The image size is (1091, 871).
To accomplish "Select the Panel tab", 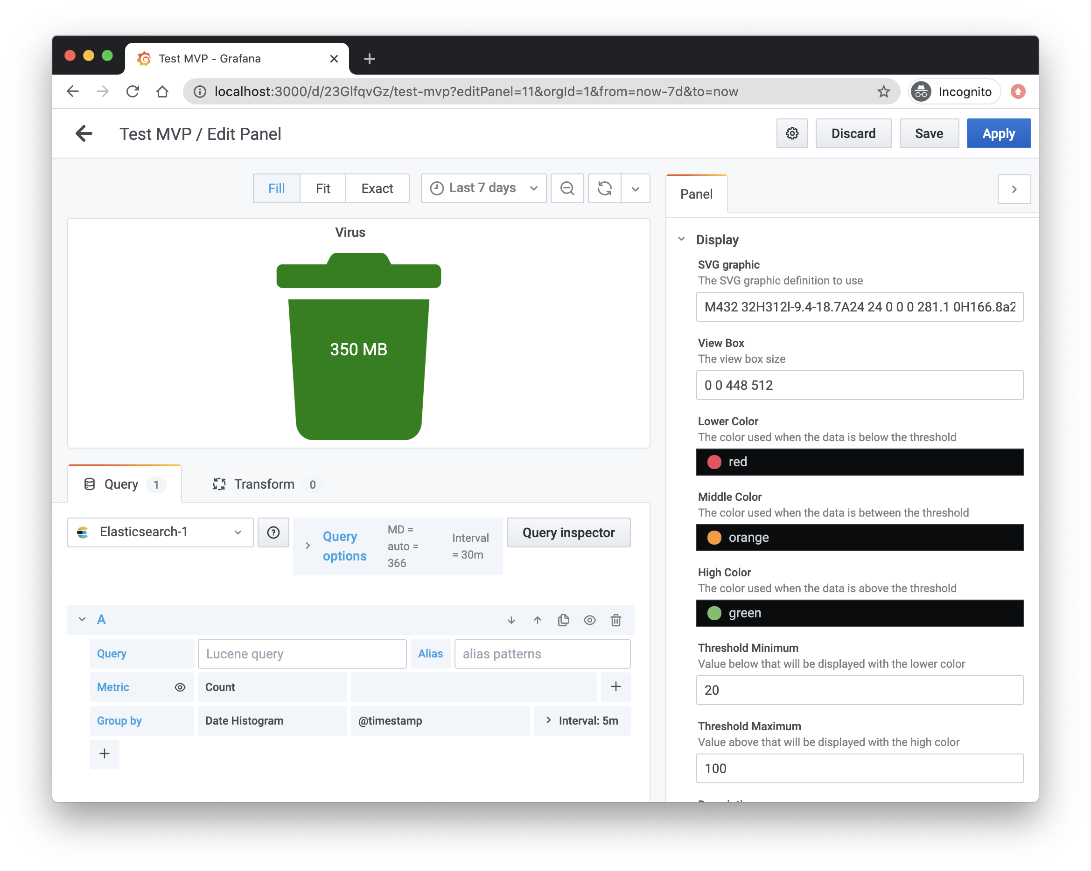I will [696, 194].
